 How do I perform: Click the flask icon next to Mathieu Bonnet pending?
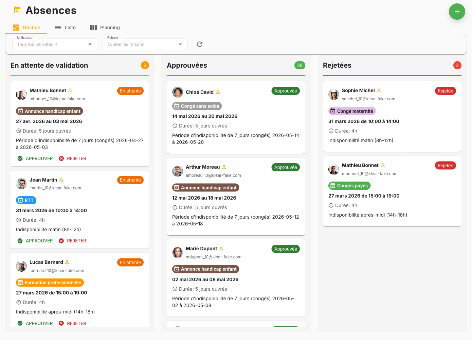[70, 90]
